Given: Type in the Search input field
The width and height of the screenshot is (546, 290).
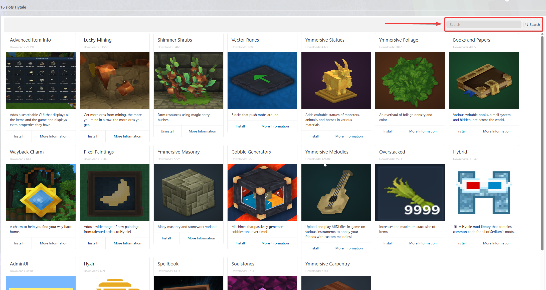Looking at the screenshot, I should (483, 25).
